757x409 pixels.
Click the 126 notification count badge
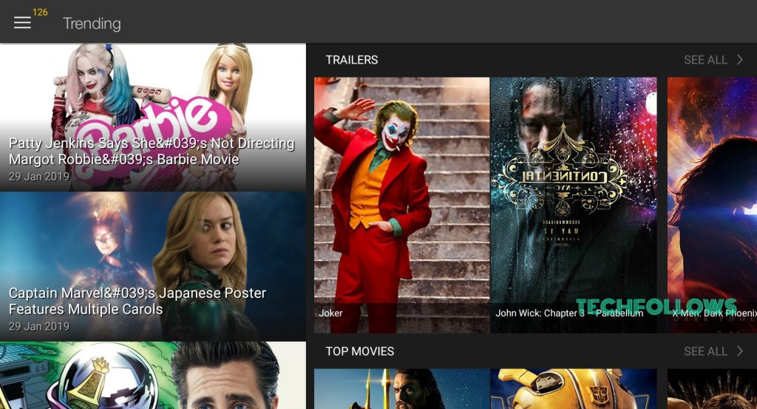point(40,12)
